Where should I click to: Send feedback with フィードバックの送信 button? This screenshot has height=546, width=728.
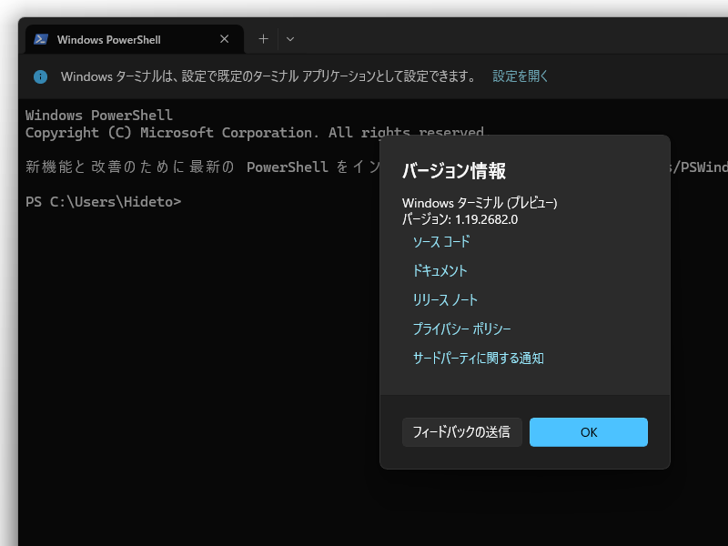click(x=461, y=432)
